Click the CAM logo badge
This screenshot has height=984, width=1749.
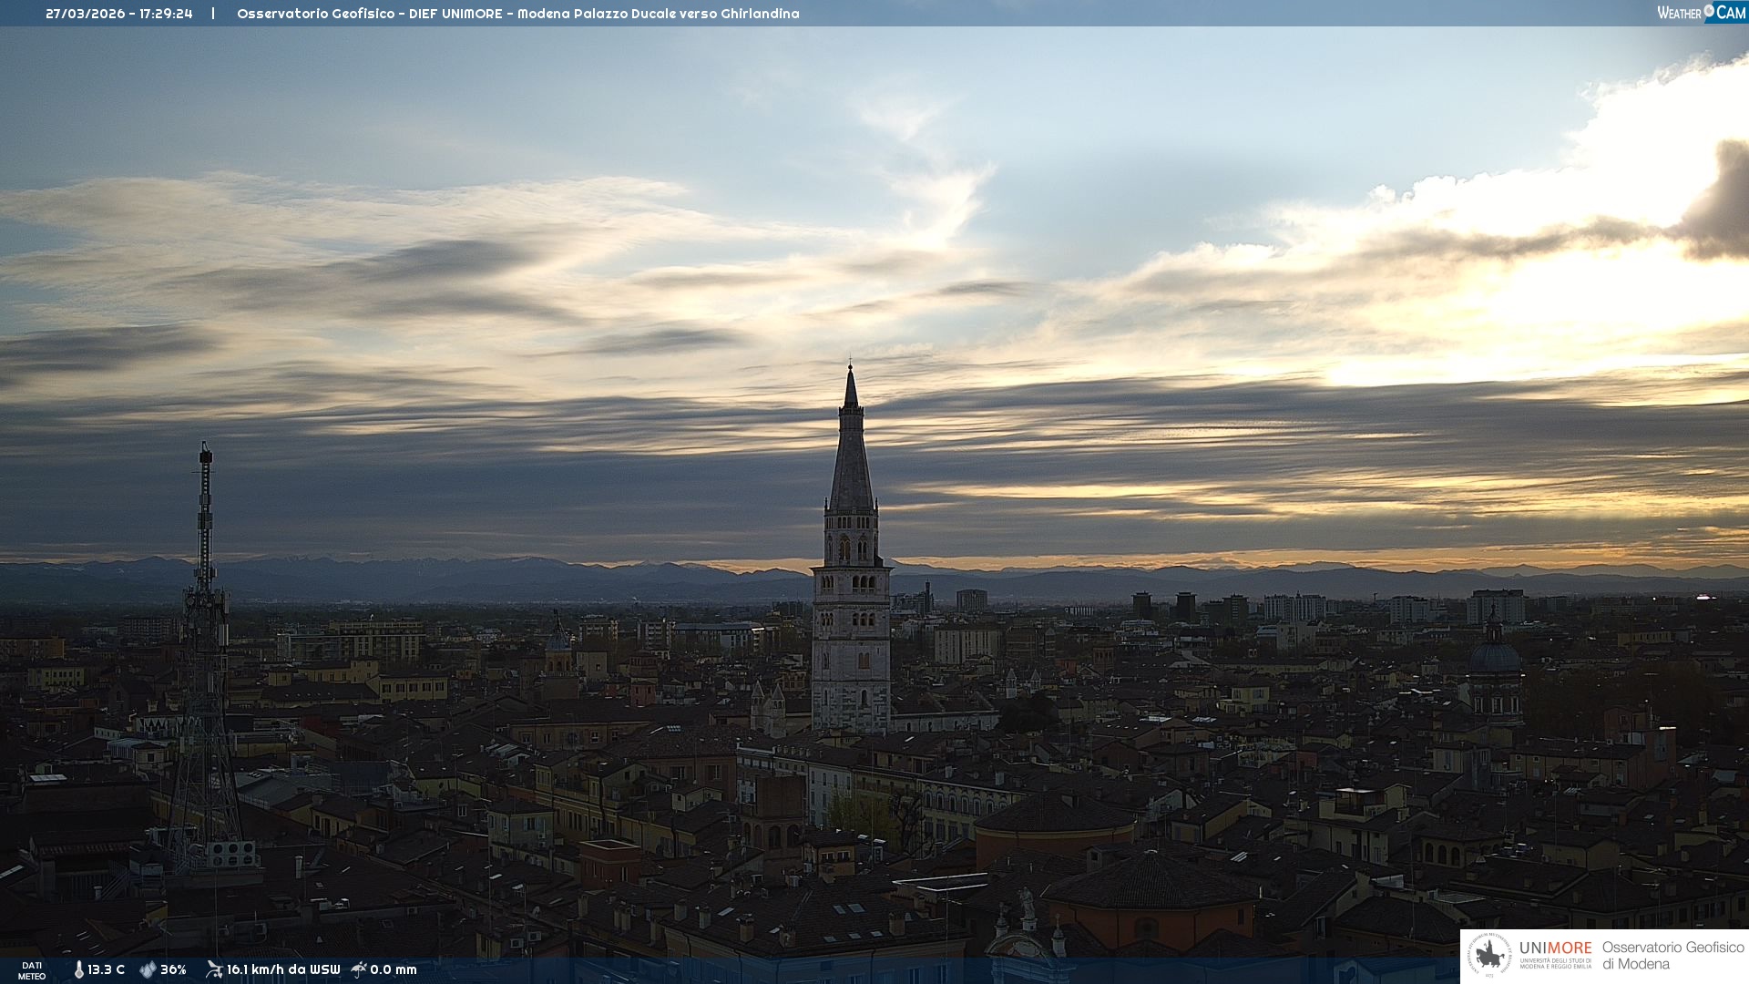click(x=1731, y=13)
